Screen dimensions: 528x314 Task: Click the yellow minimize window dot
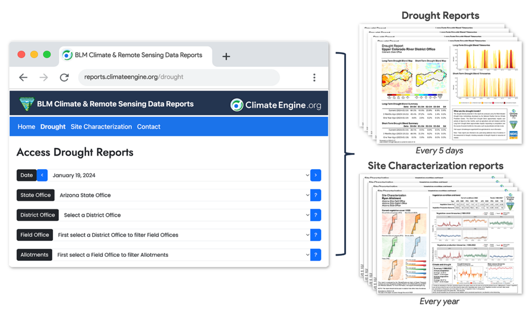click(34, 54)
